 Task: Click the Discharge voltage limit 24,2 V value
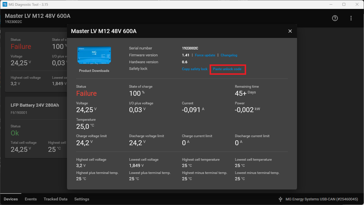(137, 143)
